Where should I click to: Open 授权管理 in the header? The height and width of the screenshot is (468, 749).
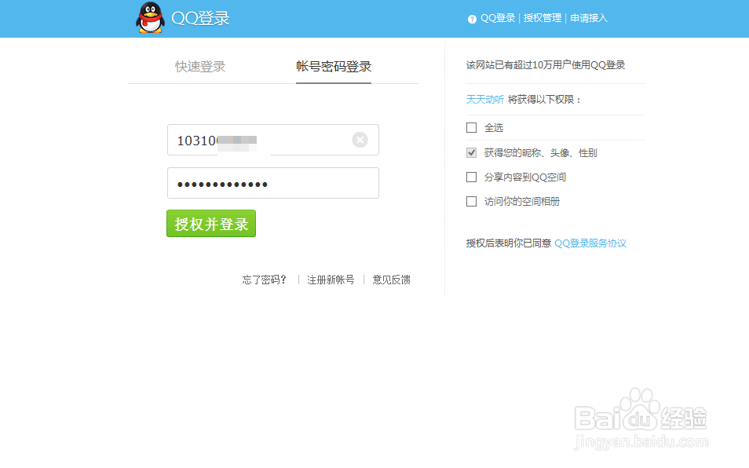543,18
